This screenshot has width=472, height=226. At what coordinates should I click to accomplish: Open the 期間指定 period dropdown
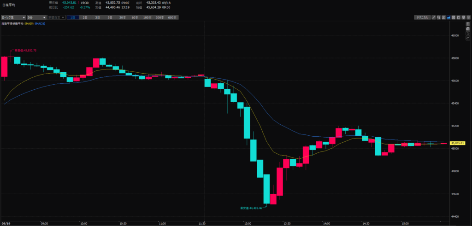56,17
